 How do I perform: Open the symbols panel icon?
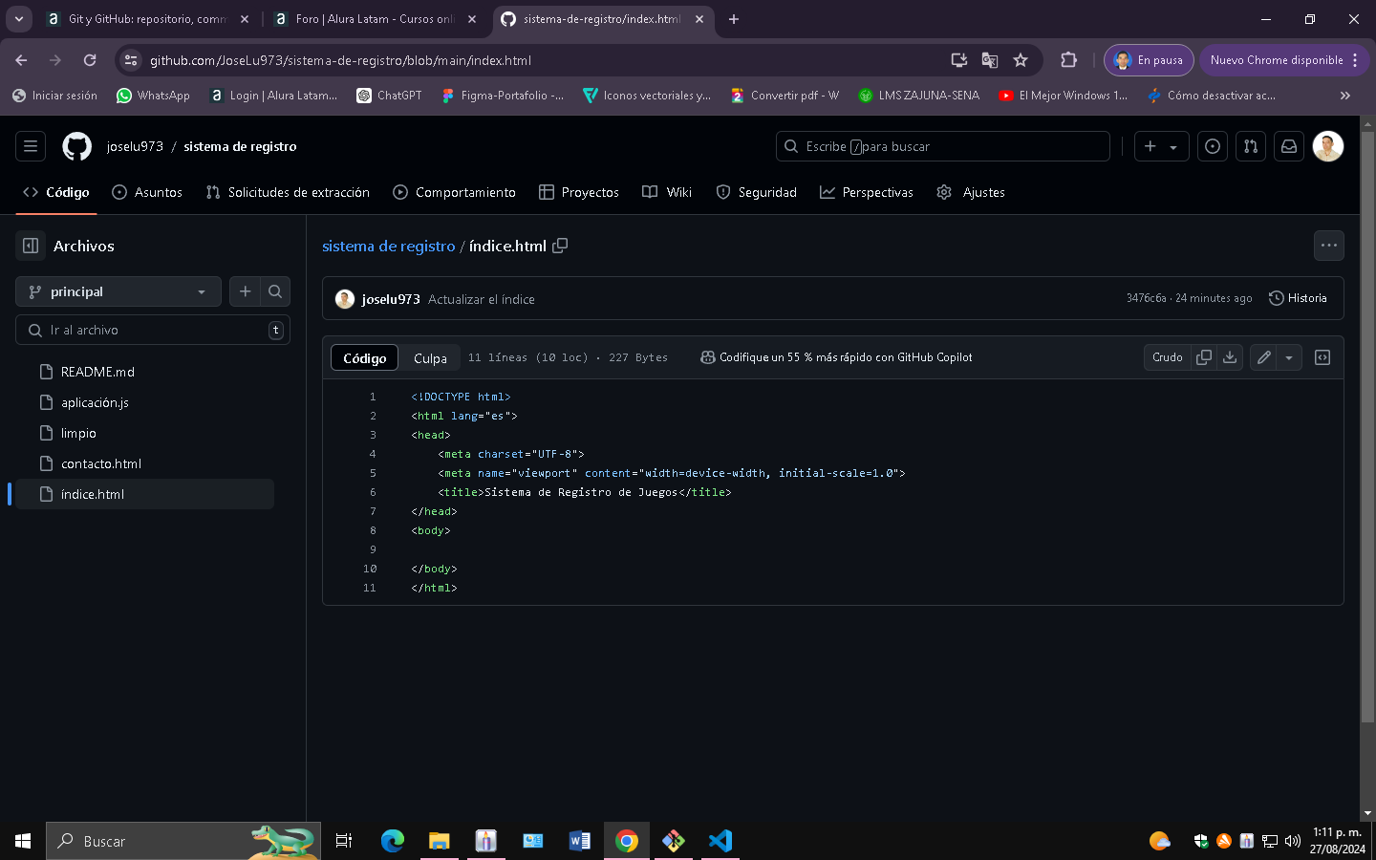click(1322, 357)
